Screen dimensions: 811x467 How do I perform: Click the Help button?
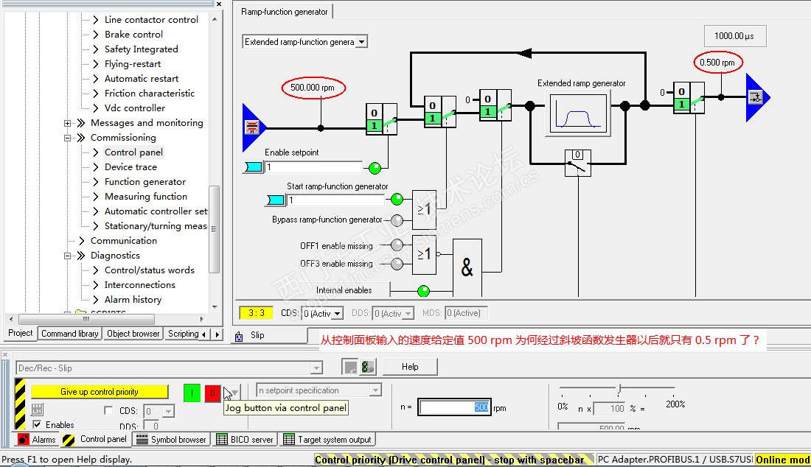tap(410, 367)
